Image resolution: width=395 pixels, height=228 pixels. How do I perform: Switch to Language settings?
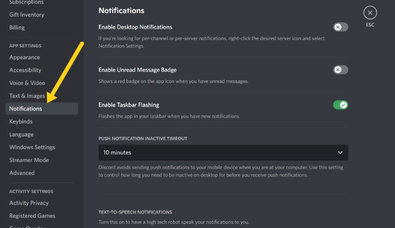coord(21,135)
